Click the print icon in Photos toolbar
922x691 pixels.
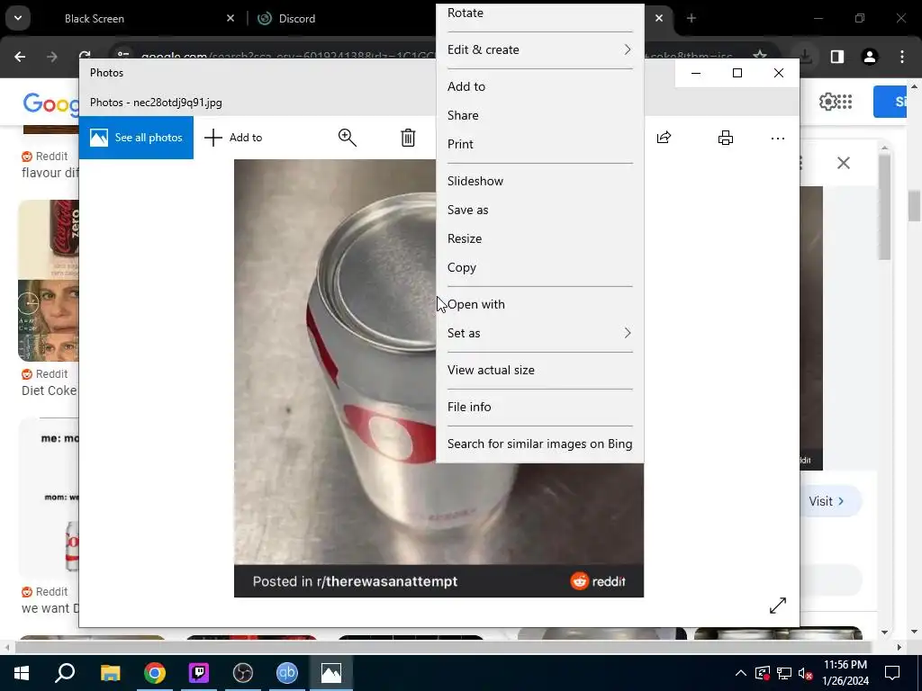726,138
